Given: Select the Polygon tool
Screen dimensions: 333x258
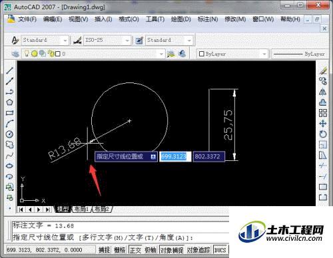Looking at the screenshot, I should pos(9,102).
